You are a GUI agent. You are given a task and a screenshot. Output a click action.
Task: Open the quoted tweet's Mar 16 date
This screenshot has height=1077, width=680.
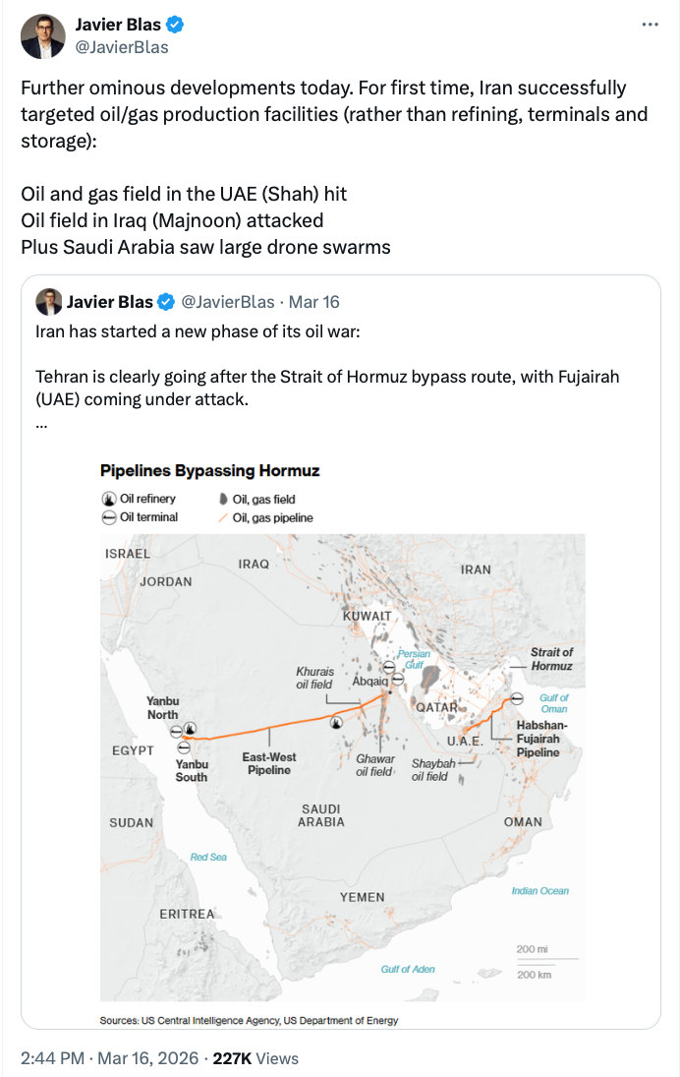point(316,302)
